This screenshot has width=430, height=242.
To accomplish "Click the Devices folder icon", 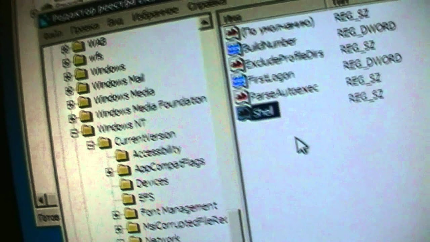I will [x=126, y=184].
